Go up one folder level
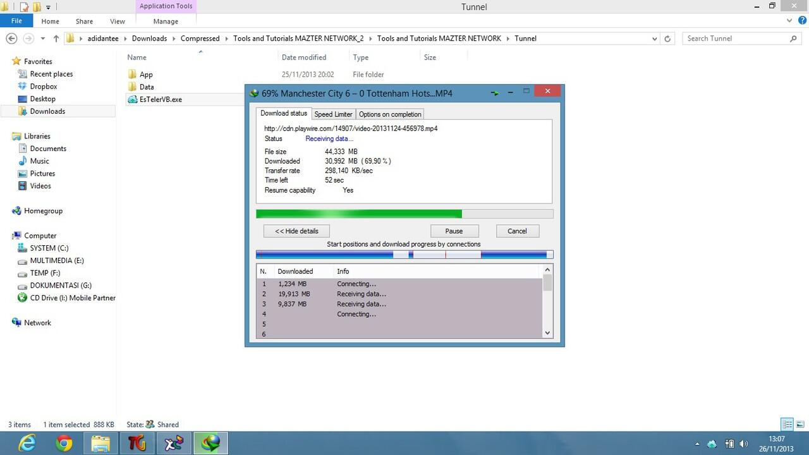Viewport: 809px width, 455px height. pyautogui.click(x=56, y=39)
